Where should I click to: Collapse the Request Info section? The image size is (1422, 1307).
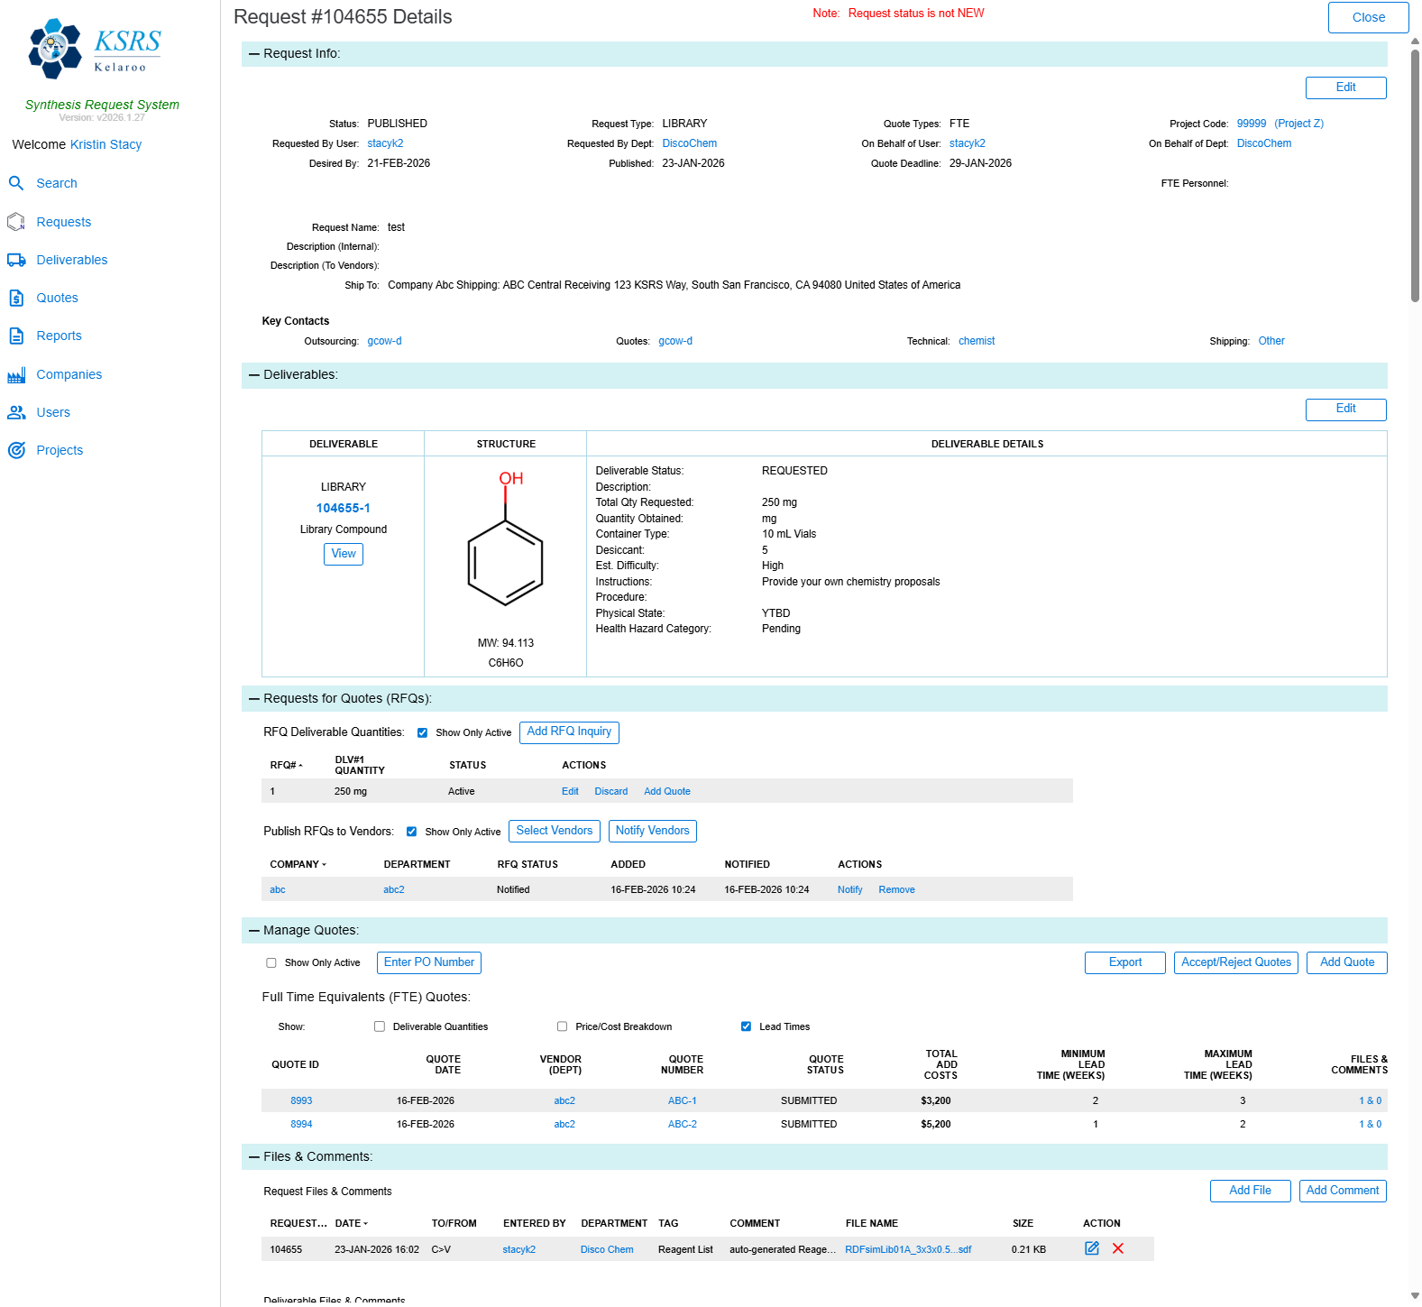click(254, 54)
